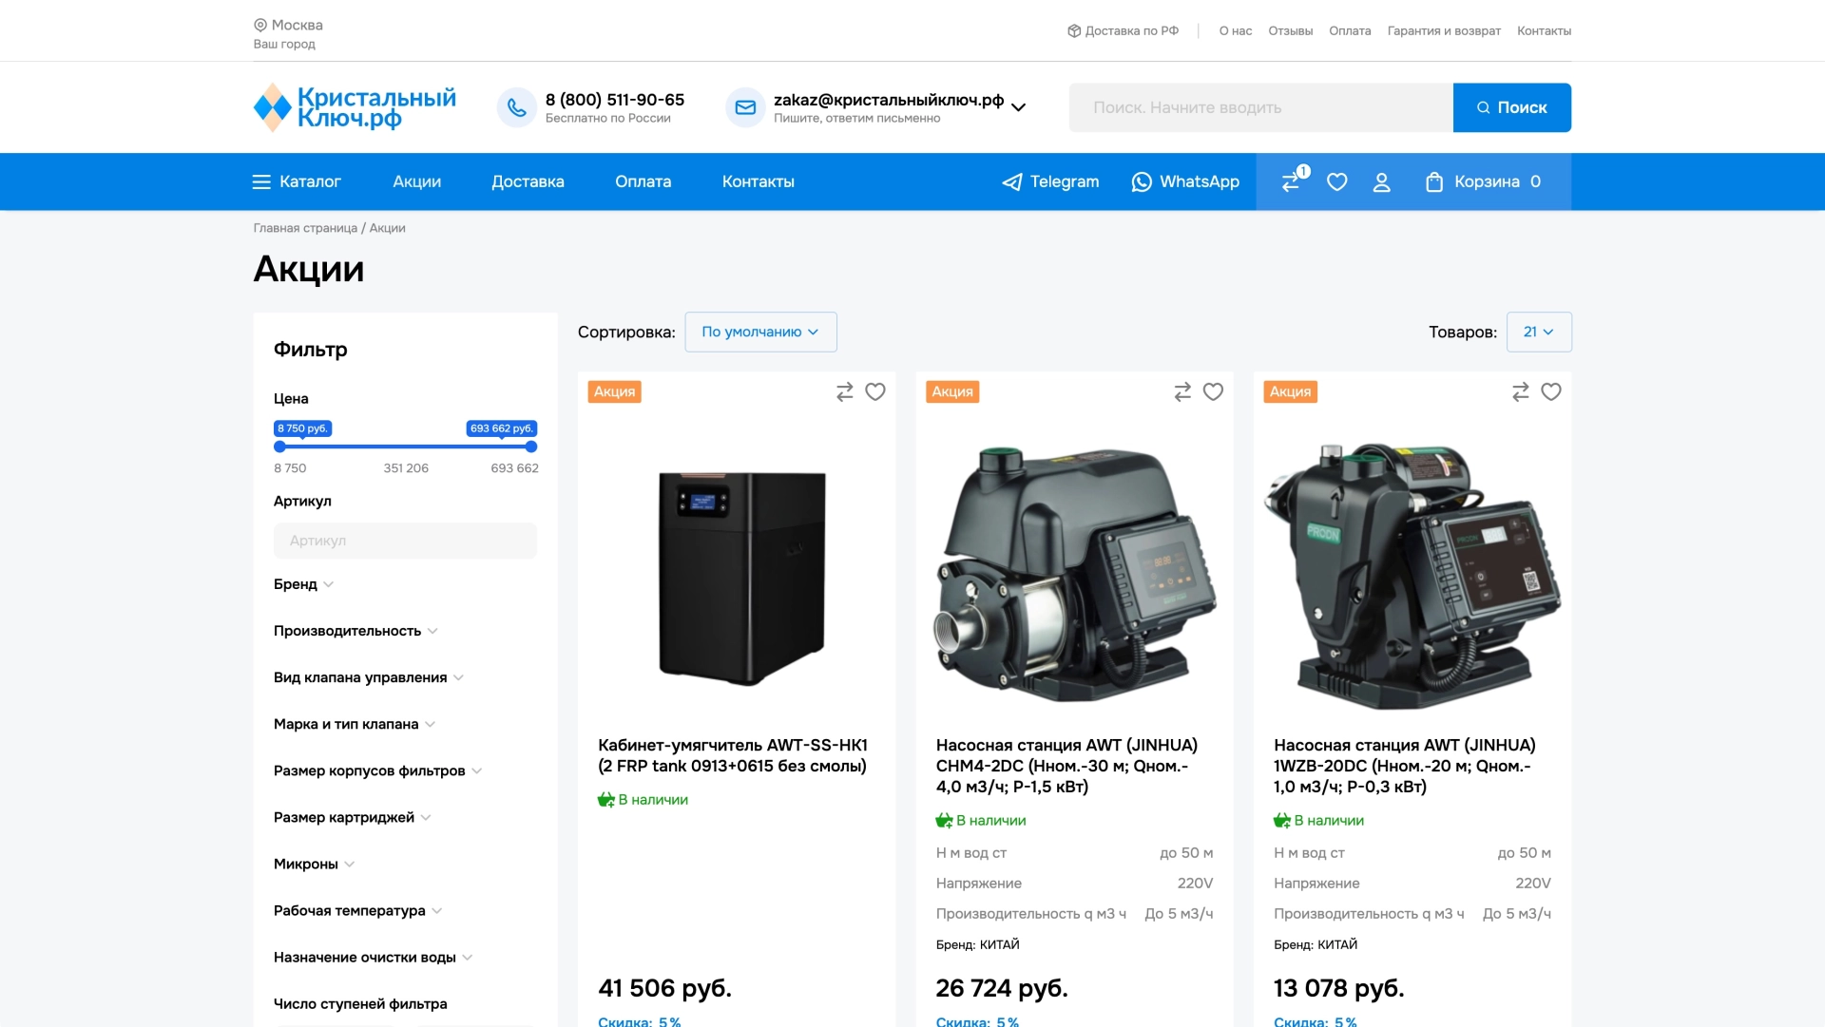Click the Поиск search button
Image resolution: width=1825 pixels, height=1027 pixels.
[1511, 107]
